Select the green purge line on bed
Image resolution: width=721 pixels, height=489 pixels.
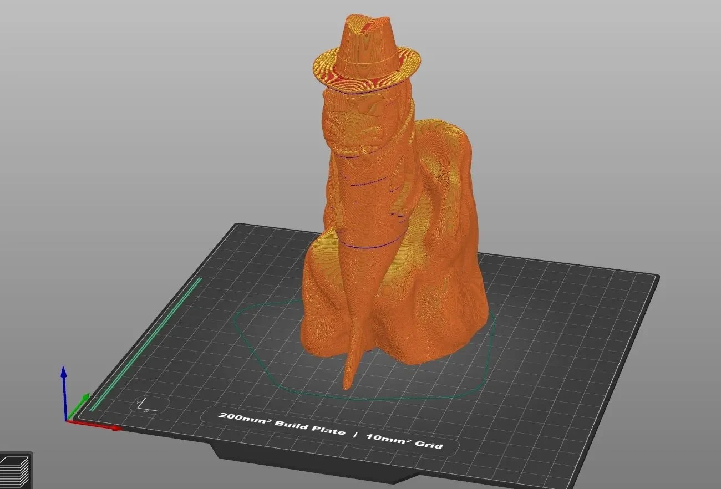click(x=144, y=344)
